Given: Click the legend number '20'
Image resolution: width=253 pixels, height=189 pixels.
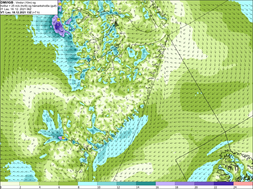Looking at the screenshot, I should pyautogui.click(x=196, y=187).
